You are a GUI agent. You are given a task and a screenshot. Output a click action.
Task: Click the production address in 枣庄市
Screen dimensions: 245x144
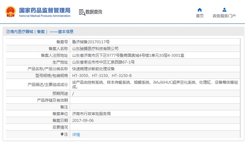[x=103, y=62]
